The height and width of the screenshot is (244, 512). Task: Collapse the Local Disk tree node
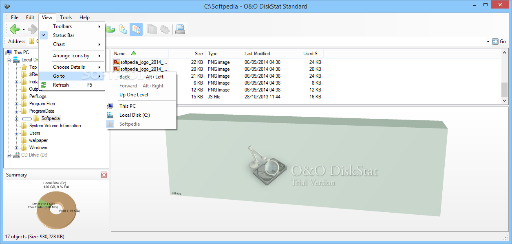click(x=9, y=60)
